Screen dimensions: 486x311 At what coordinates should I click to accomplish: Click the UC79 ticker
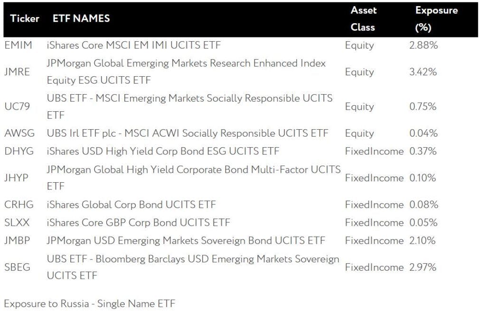pos(17,107)
